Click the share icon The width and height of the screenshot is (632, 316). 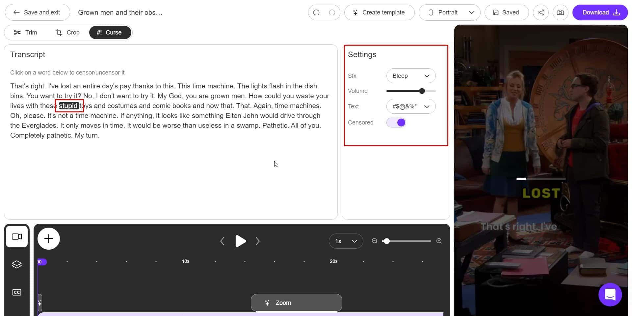click(540, 12)
